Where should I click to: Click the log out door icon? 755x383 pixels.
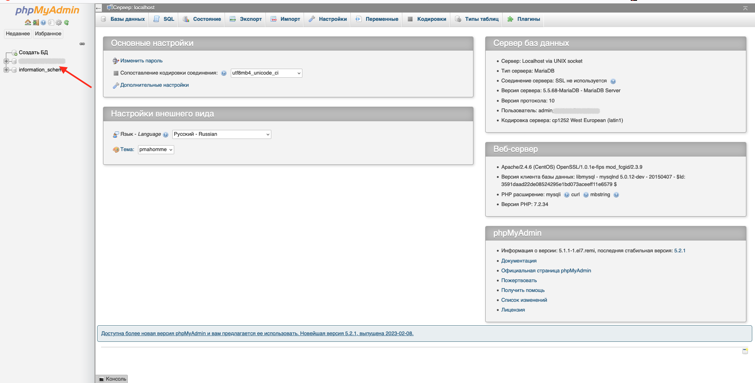[x=36, y=23]
